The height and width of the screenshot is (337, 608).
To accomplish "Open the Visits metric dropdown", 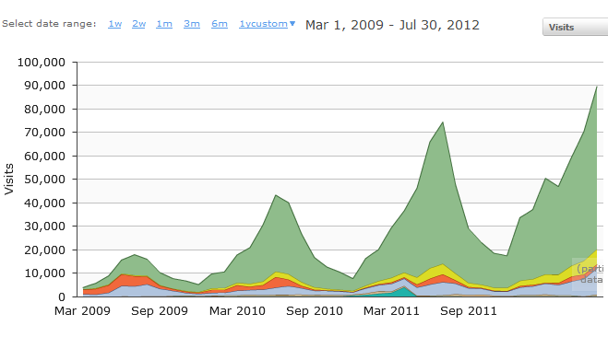I will tap(575, 27).
